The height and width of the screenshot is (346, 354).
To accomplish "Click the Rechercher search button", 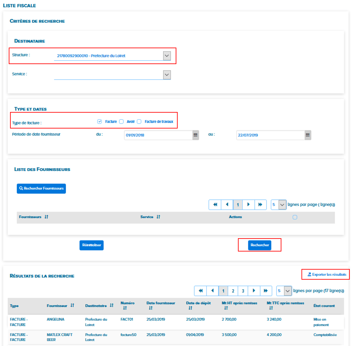I will [x=260, y=245].
